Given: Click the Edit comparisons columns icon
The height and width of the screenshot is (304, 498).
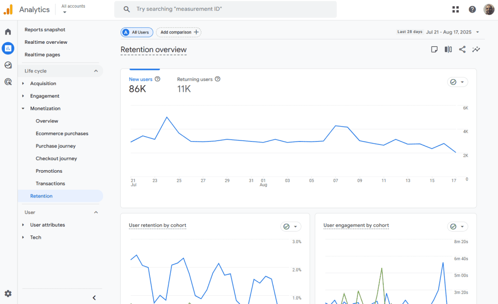Looking at the screenshot, I should click(448, 50).
